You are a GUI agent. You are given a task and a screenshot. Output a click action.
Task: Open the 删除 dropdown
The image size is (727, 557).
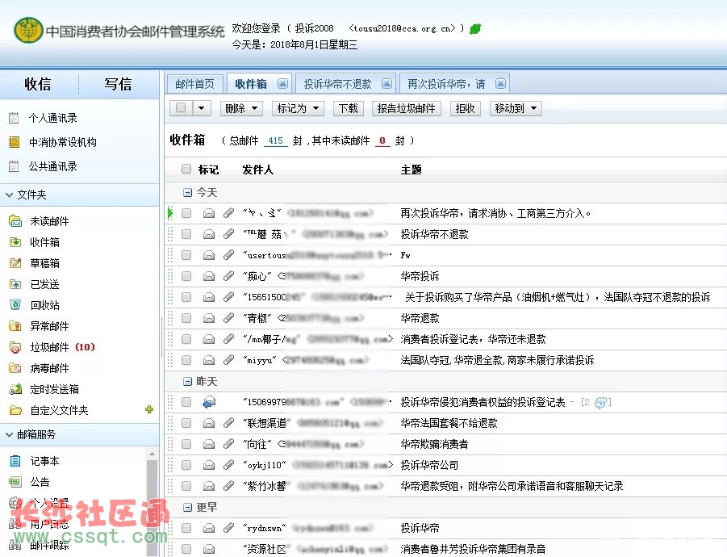[241, 108]
